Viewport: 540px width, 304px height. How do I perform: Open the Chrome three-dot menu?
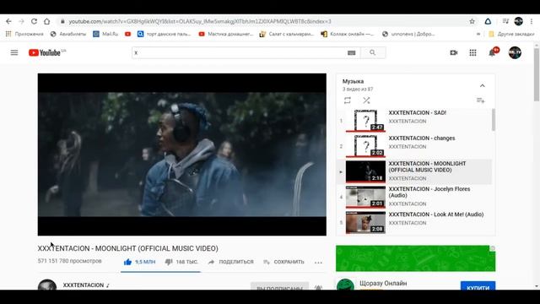[x=532, y=21]
